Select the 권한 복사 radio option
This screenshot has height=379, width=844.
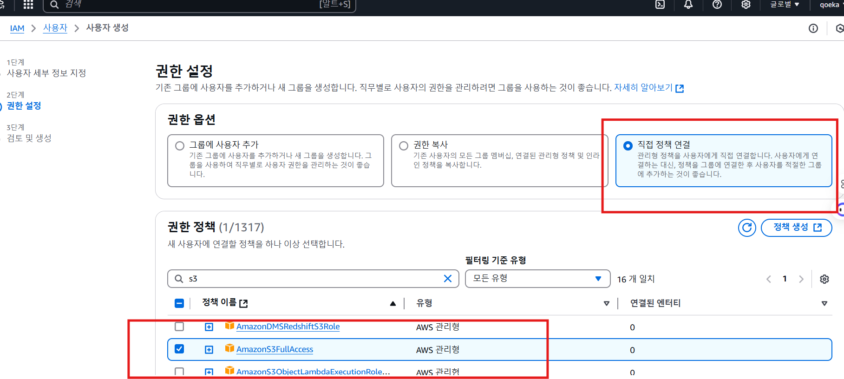pos(404,146)
